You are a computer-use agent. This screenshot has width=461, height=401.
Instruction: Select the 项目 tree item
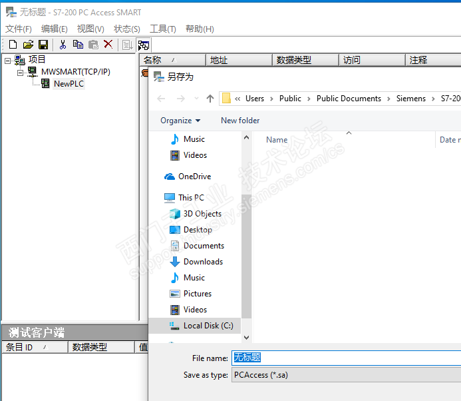pos(37,59)
